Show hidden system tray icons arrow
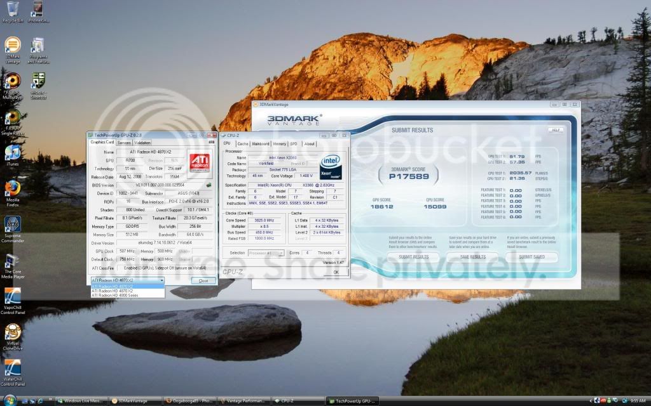651x406 pixels. tap(591, 401)
